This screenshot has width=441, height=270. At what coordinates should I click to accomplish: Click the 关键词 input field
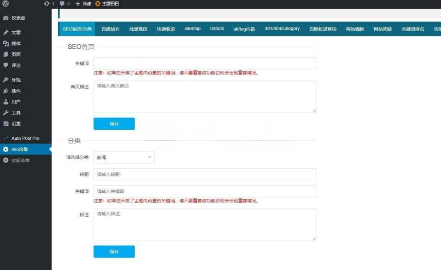(x=204, y=63)
